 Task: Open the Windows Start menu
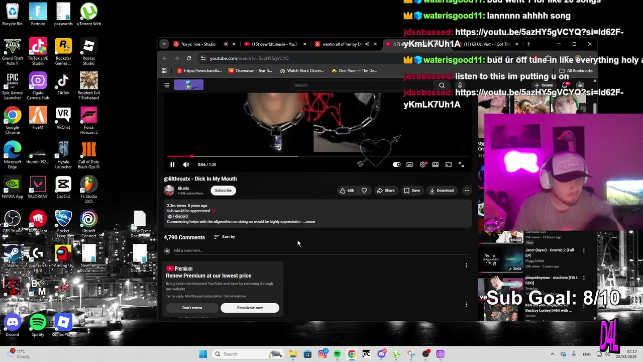[203, 354]
